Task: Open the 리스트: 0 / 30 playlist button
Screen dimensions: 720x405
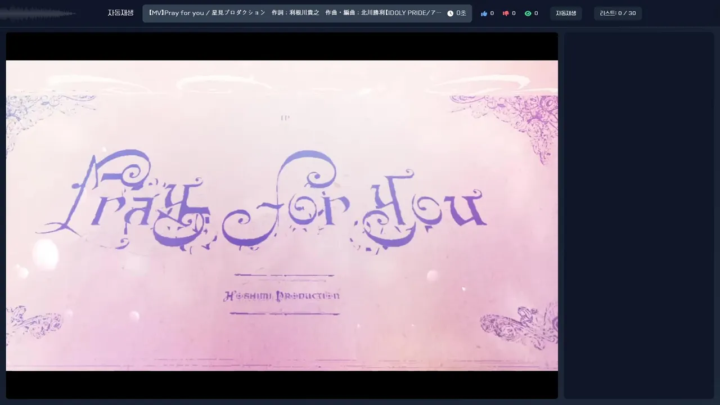Action: 618,13
